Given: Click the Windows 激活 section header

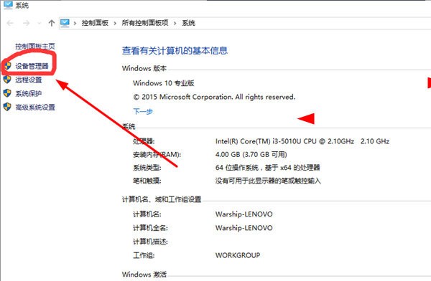Looking at the screenshot, I should click(x=144, y=274).
